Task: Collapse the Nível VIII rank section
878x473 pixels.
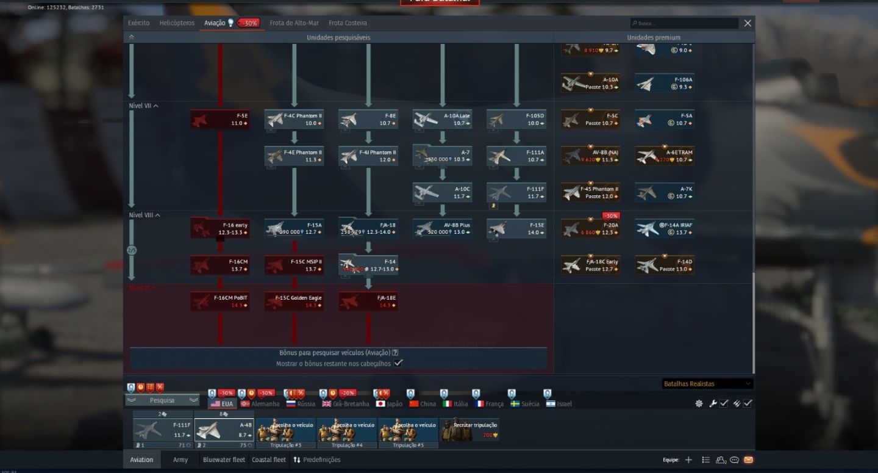Action: pyautogui.click(x=145, y=215)
